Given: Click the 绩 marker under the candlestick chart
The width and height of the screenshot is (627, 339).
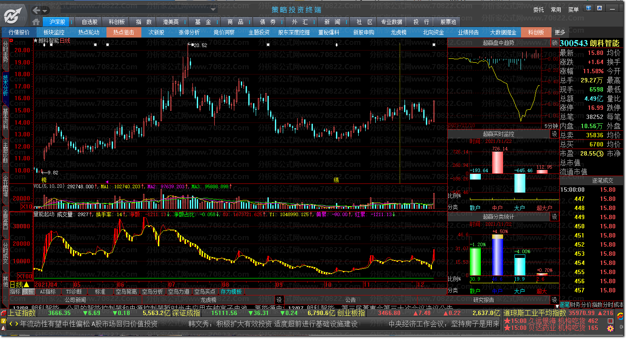Looking at the screenshot, I should click(x=336, y=180).
